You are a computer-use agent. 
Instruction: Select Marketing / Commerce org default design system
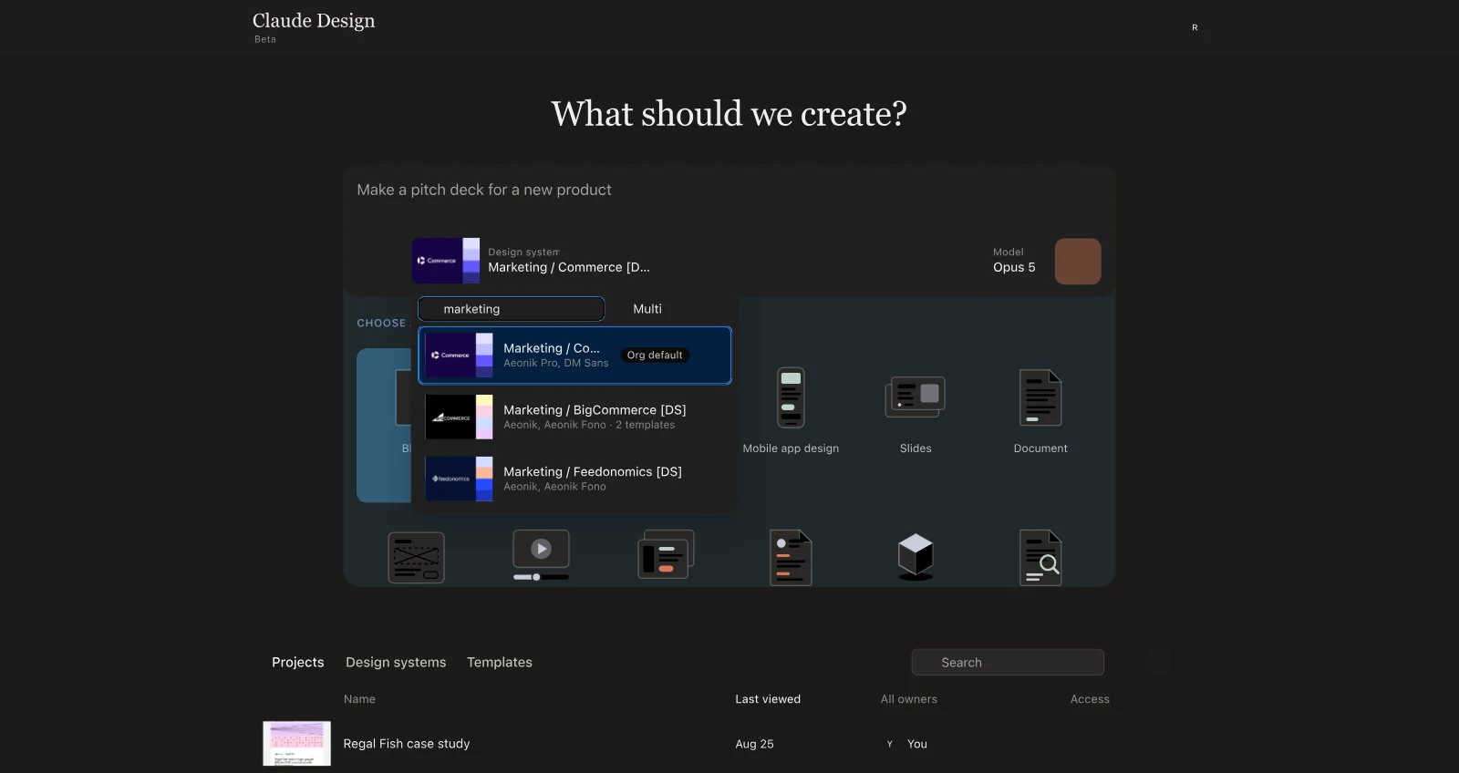click(x=574, y=356)
